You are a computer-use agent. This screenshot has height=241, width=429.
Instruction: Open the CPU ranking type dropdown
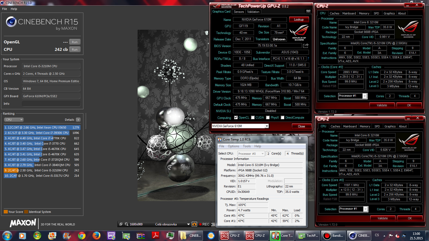click(14, 120)
